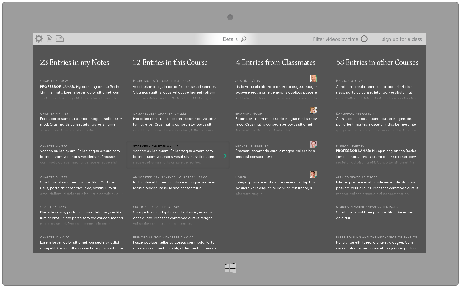The height and width of the screenshot is (288, 461).
Task: Click Professor Lamar text in Chapter 3 note
Action: click(x=57, y=87)
